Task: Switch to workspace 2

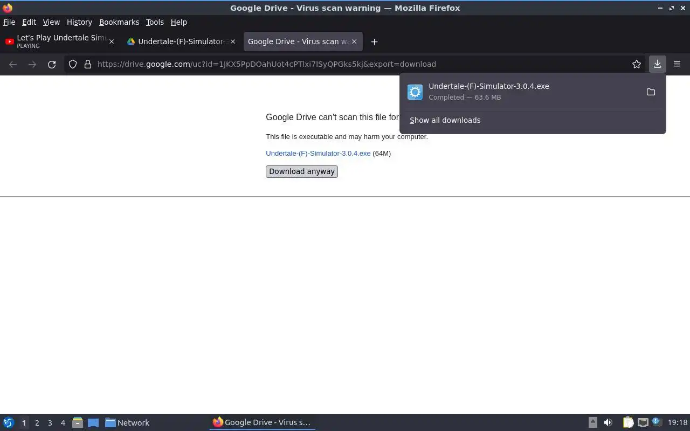Action: (37, 423)
